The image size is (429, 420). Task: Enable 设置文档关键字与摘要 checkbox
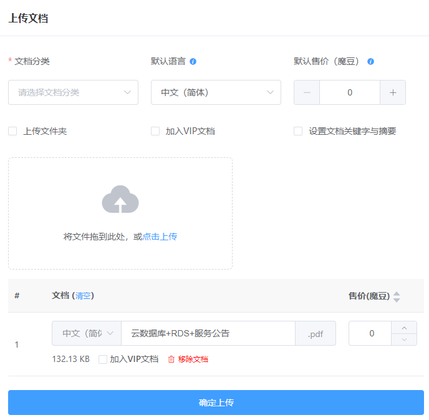click(298, 131)
